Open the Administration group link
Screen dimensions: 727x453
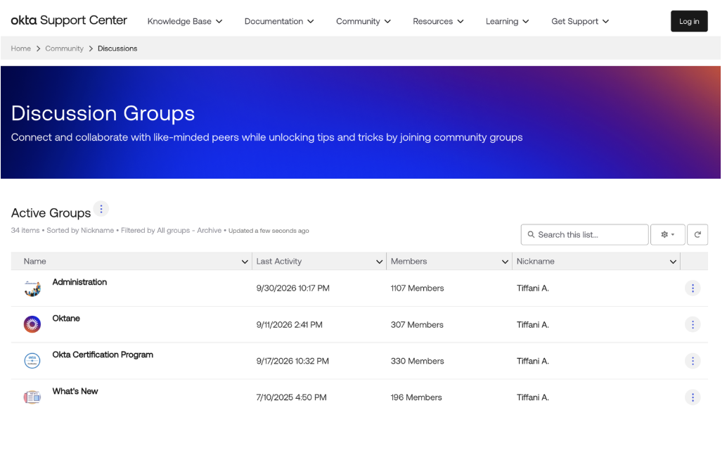[79, 282]
